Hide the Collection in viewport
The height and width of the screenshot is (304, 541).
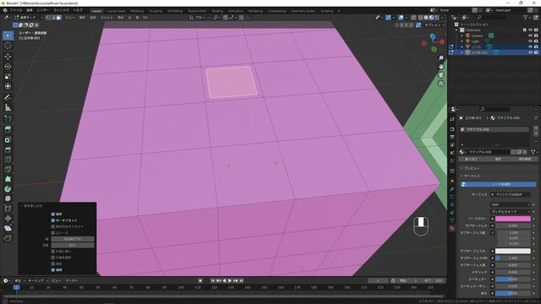click(530, 30)
